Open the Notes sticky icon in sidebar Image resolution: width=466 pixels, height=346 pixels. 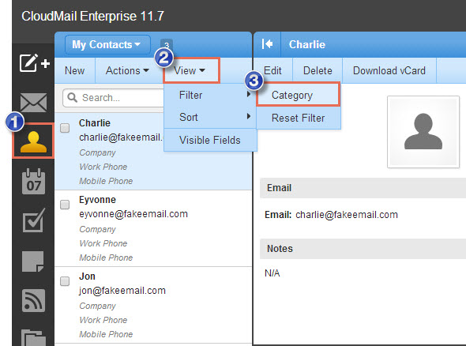pyautogui.click(x=32, y=261)
